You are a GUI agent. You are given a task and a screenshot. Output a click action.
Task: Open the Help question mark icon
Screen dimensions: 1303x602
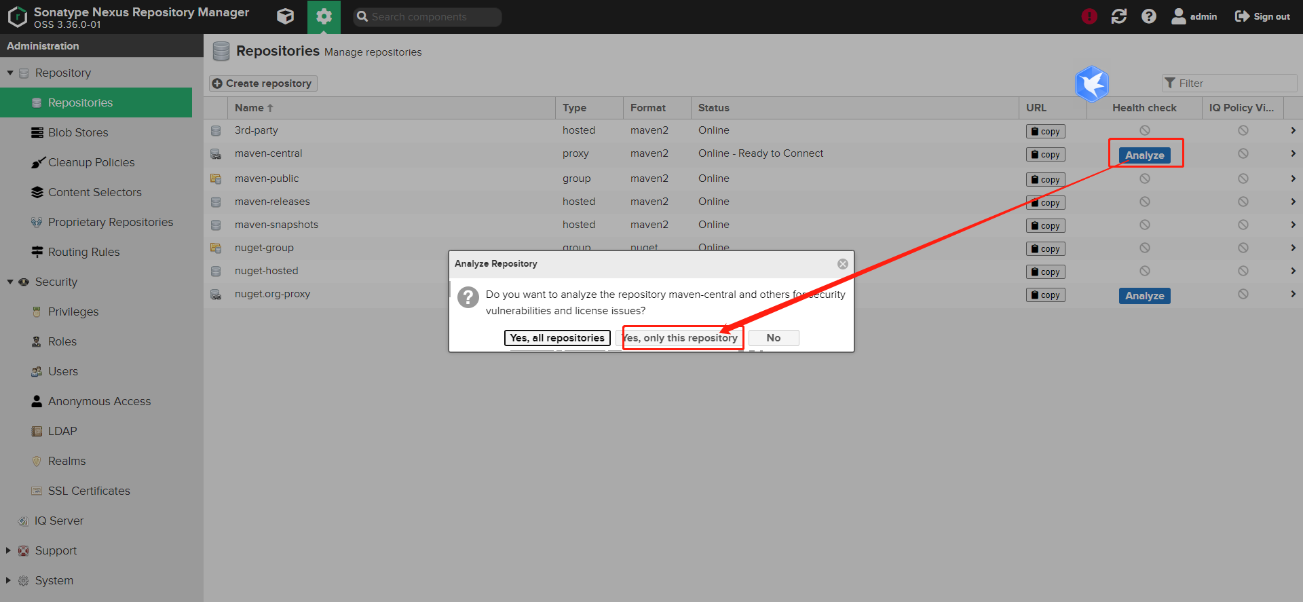(x=1149, y=16)
